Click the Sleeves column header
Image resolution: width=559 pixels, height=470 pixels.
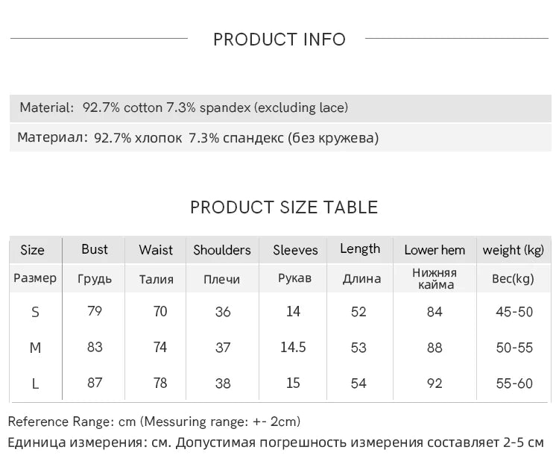click(295, 250)
